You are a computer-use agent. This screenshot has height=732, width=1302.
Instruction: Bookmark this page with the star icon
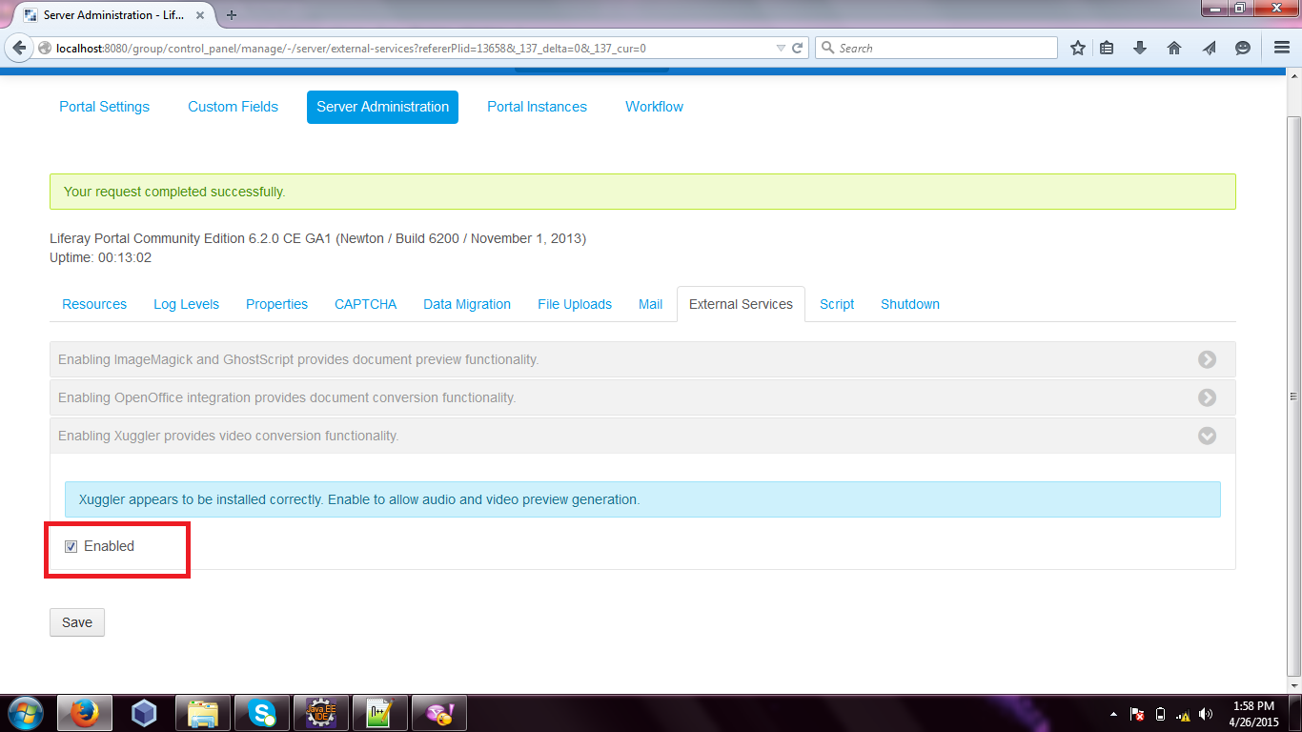(x=1077, y=47)
